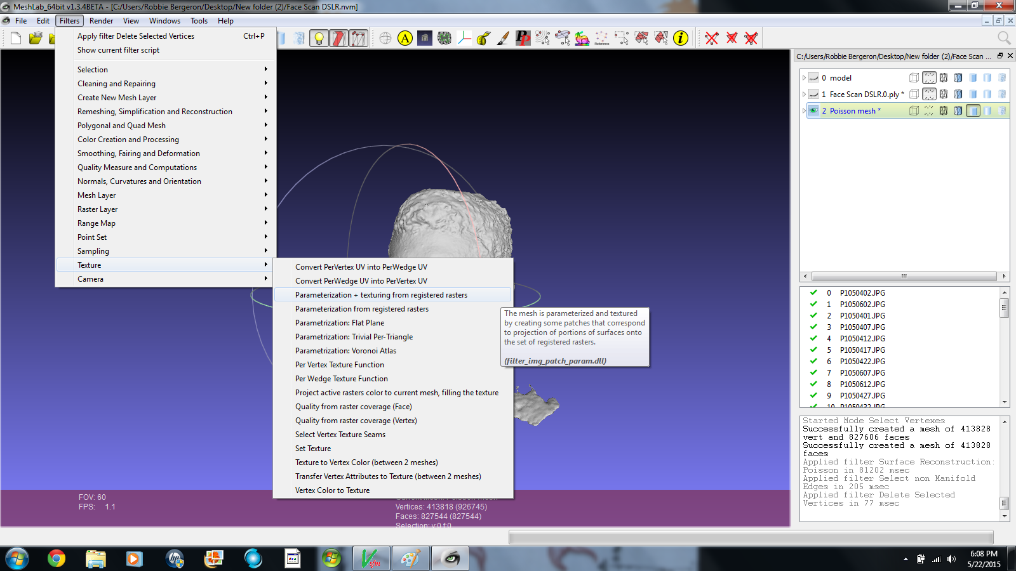Open Remeshing, Simplification and Reconstruction submenu
The image size is (1016, 571).
coord(166,112)
